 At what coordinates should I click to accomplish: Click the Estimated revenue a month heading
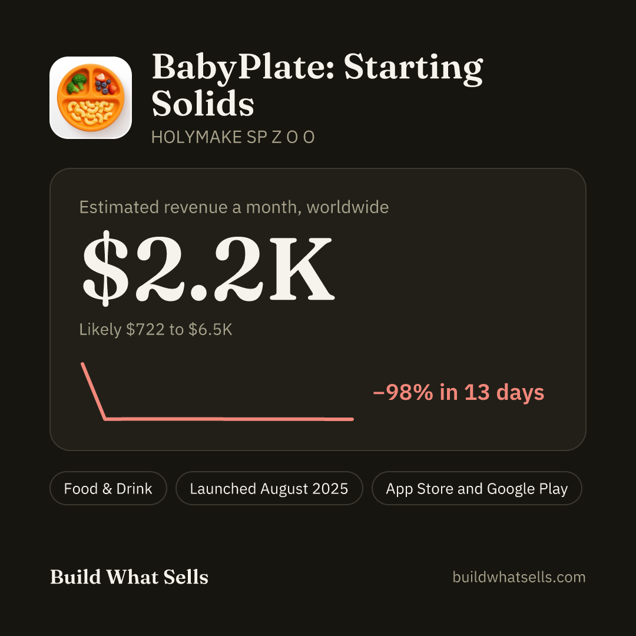point(234,207)
